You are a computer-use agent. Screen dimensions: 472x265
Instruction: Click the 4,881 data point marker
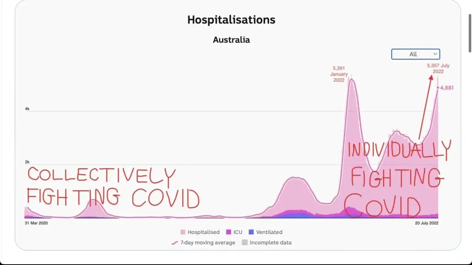point(438,88)
